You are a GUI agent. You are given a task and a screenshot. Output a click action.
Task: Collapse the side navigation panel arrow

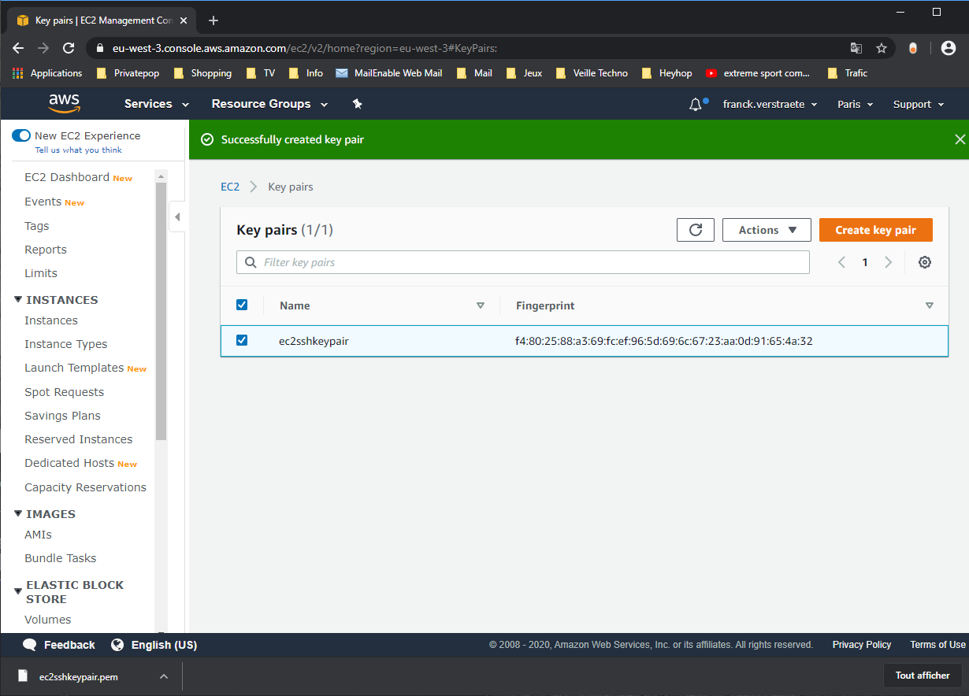[x=177, y=217]
